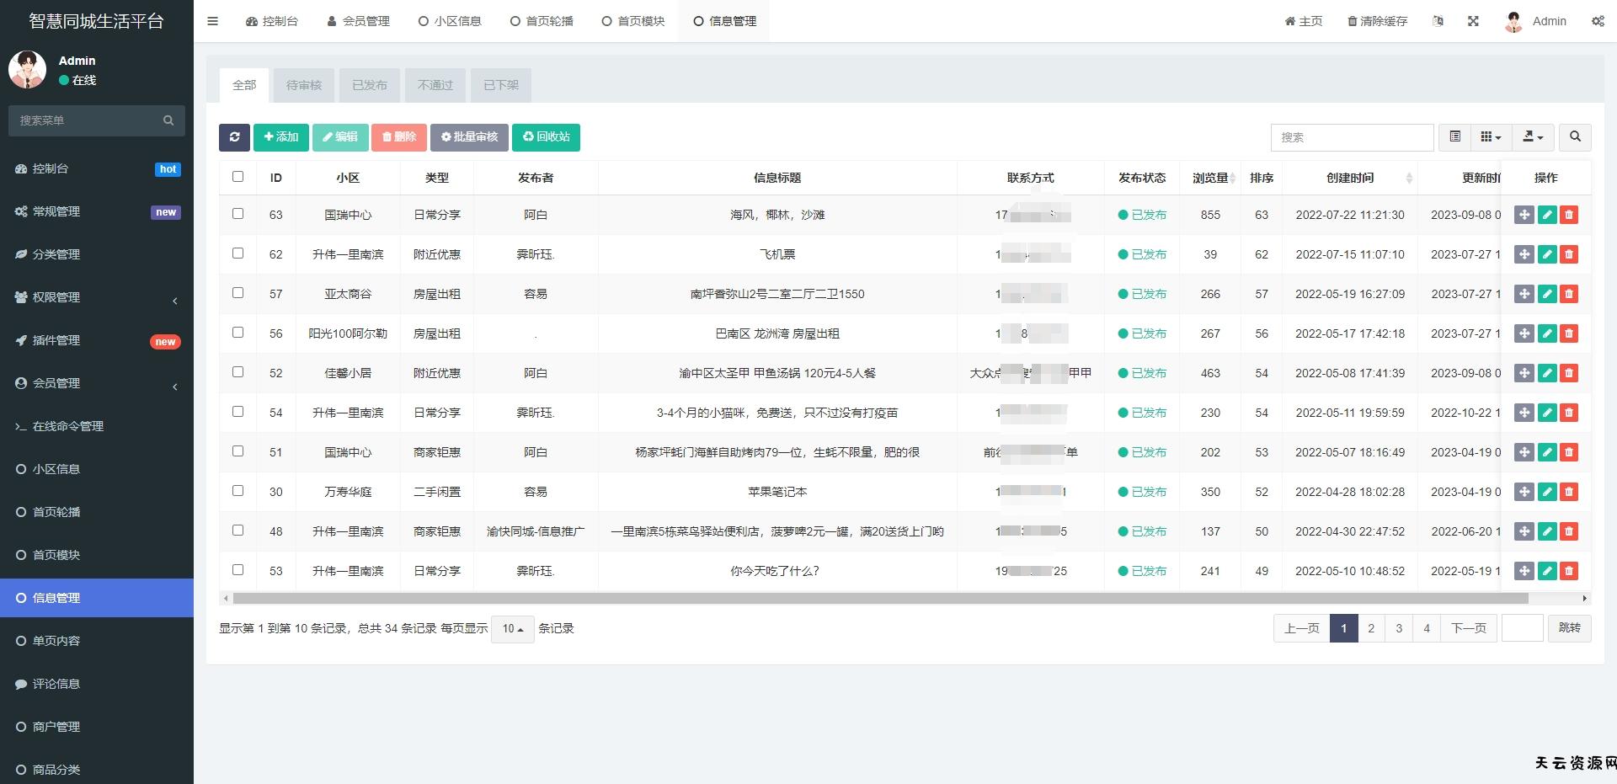
Task: Click the red delete icon for row 62
Action: click(x=1568, y=254)
